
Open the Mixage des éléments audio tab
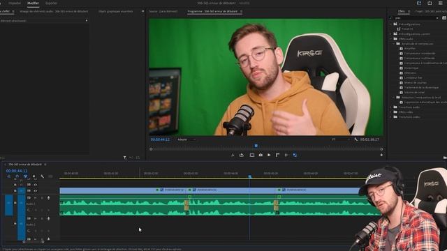(54, 11)
